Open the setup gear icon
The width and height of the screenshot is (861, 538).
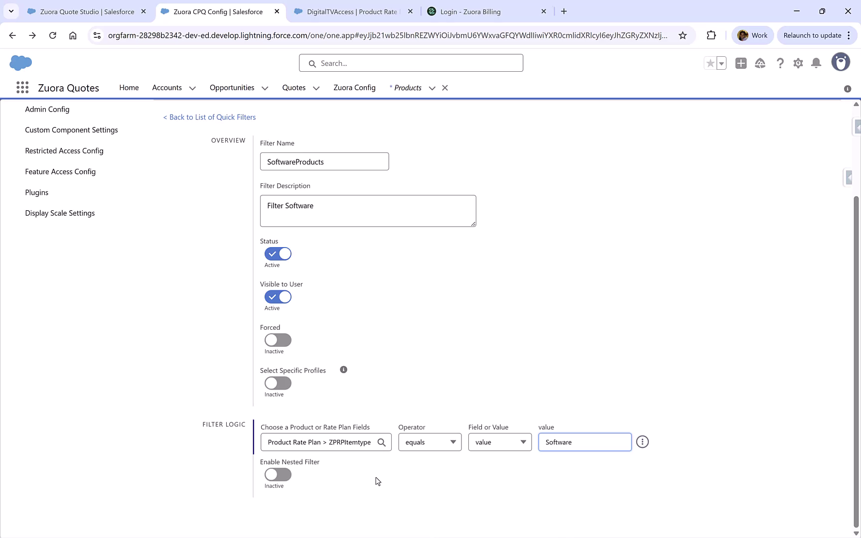pos(798,63)
